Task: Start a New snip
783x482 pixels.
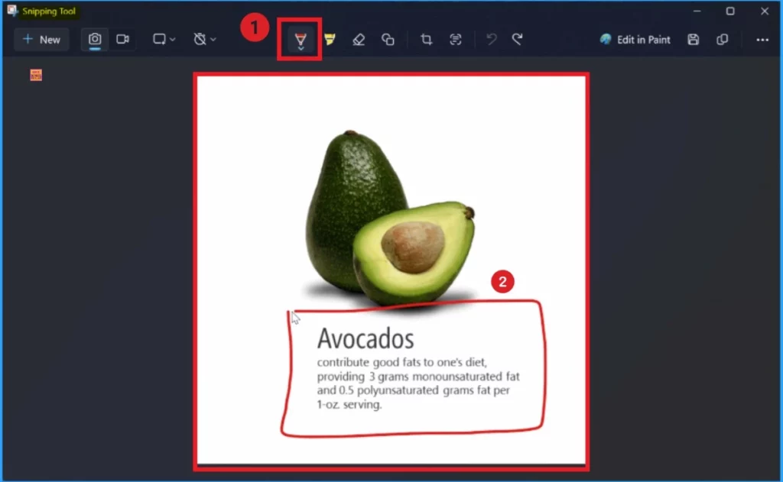Action: 41,40
